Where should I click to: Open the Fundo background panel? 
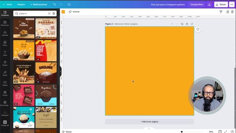coord(5,93)
